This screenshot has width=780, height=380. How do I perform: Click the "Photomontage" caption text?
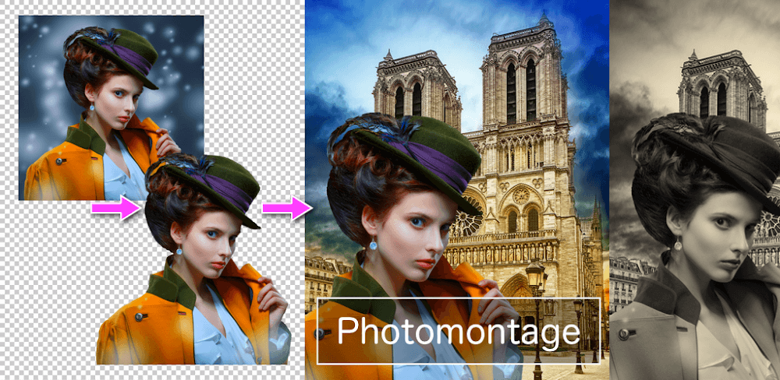(458, 332)
